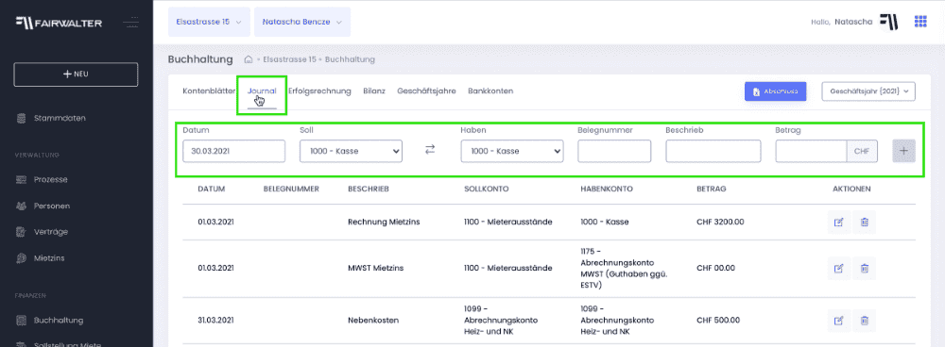This screenshot has height=347, width=945.
Task: Open the Haben account dropdown
Action: (x=511, y=151)
